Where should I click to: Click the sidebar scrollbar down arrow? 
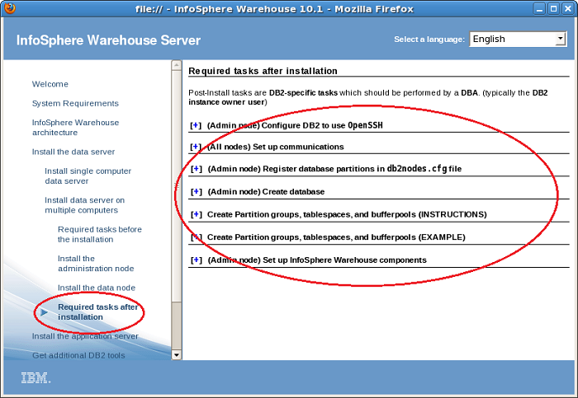[x=177, y=355]
